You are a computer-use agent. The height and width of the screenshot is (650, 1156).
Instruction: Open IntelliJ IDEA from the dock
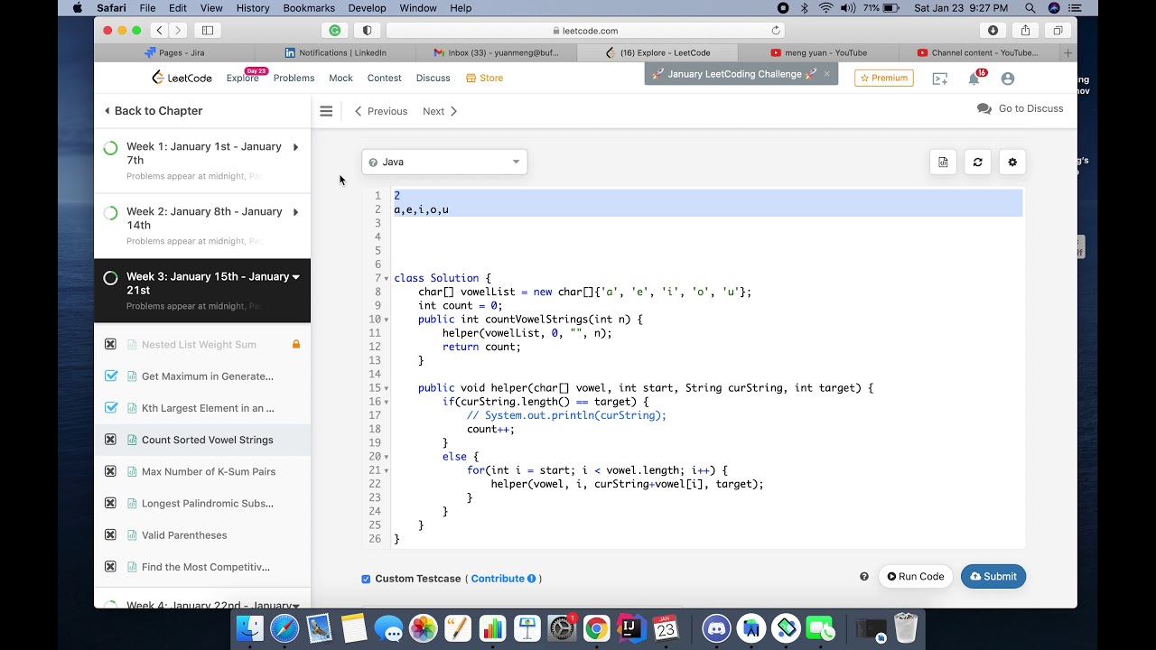(631, 627)
